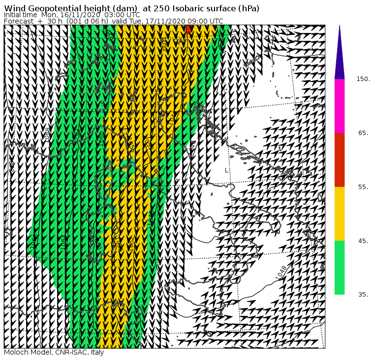The width and height of the screenshot is (374, 359).
Task: Click the purple triangle legend top
Action: coord(340,52)
